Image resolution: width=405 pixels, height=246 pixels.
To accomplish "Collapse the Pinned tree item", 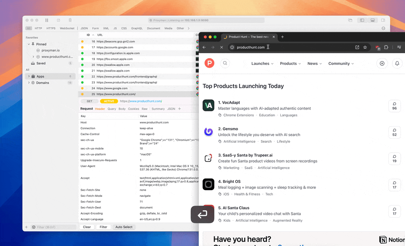I will (29, 44).
